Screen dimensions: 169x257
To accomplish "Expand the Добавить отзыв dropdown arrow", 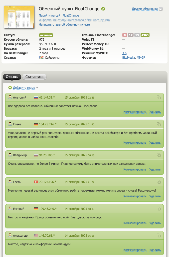I will click(x=37, y=88).
